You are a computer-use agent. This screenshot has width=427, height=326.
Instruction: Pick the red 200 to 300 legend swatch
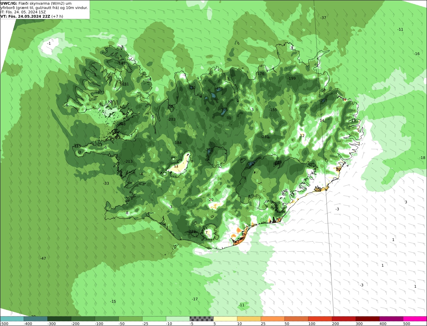coord(344,319)
